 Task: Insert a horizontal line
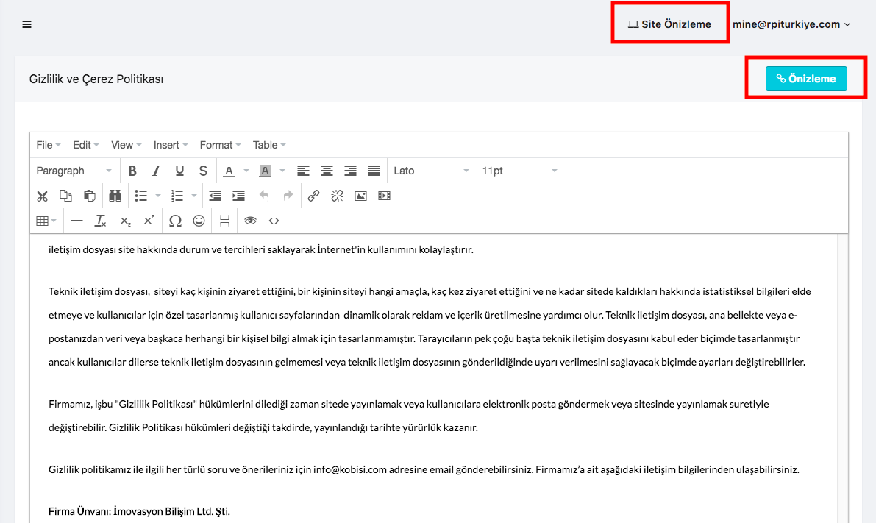(76, 220)
